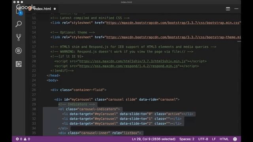The width and height of the screenshot is (253, 142).
Task: Click the WARNING Respond.js comment line
Action: pos(122,52)
